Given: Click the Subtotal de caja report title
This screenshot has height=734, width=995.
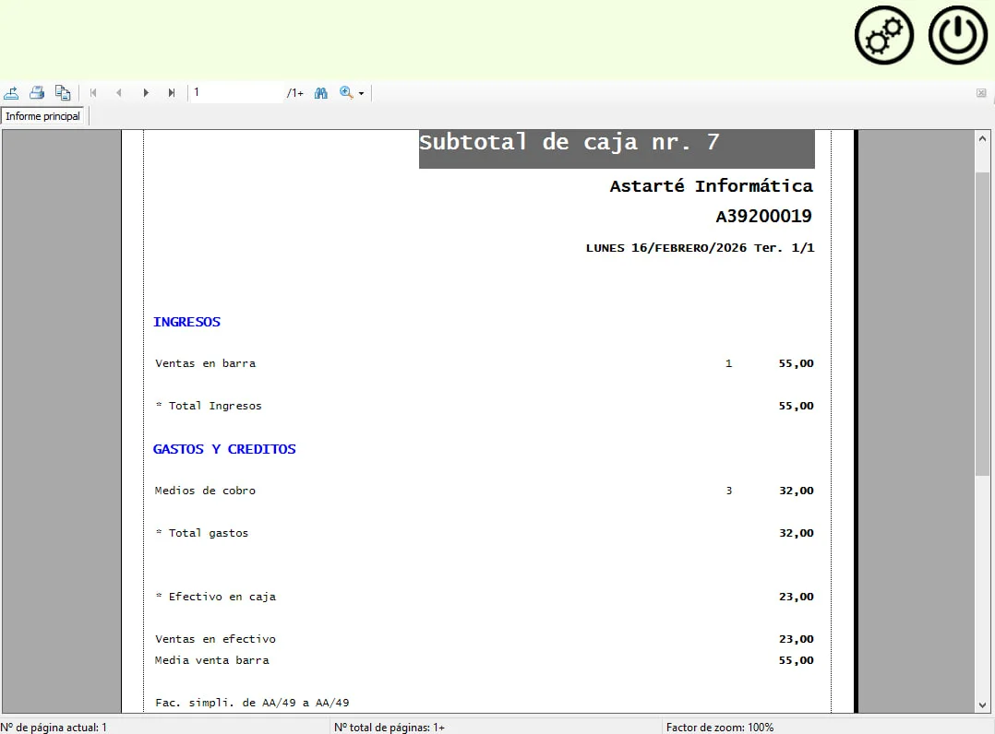Looking at the screenshot, I should 617,143.
